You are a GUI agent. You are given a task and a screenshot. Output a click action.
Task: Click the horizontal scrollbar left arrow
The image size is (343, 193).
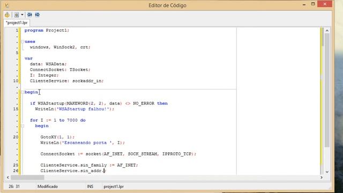click(8, 177)
